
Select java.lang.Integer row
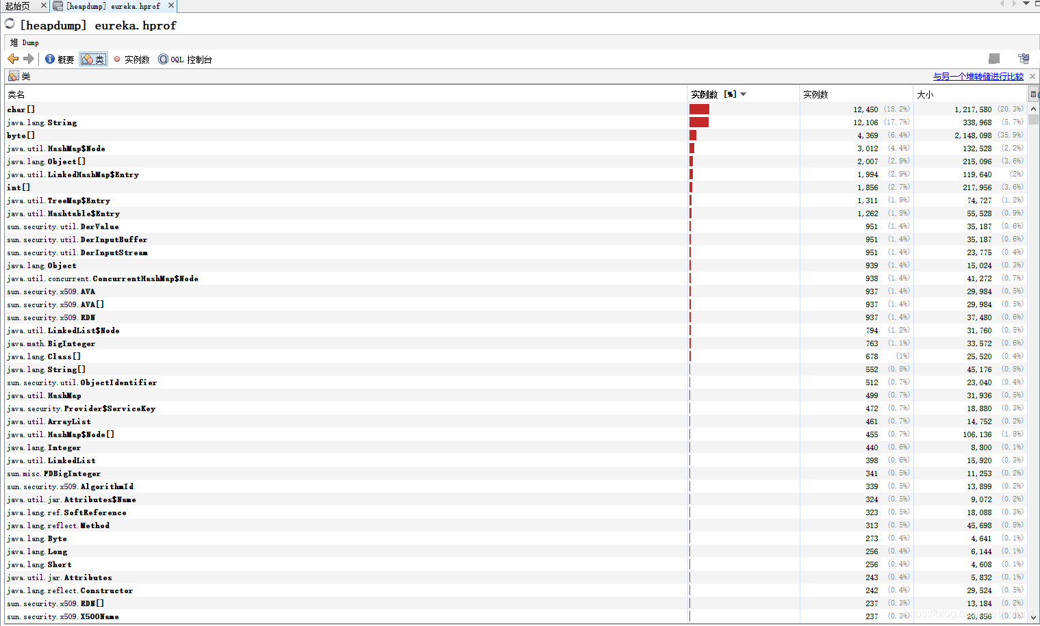(517, 447)
